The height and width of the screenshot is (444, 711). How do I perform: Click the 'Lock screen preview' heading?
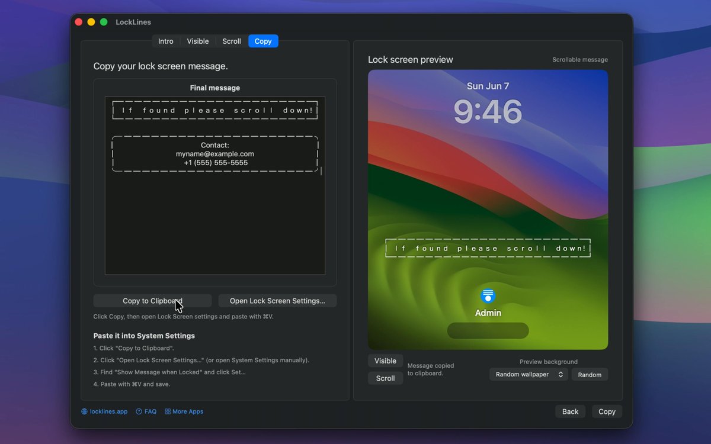[x=410, y=60]
